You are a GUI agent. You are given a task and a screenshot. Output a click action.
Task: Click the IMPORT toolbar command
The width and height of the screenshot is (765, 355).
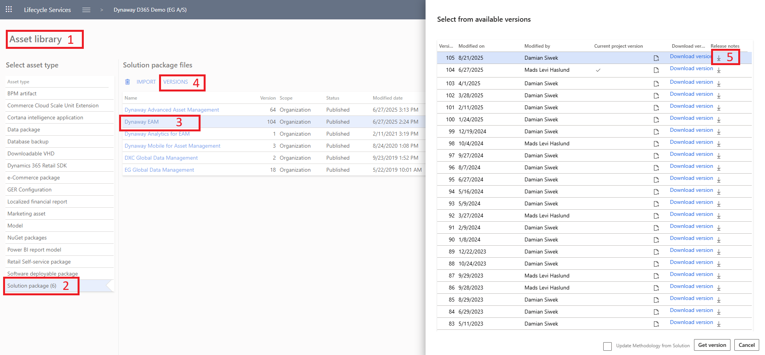point(146,82)
